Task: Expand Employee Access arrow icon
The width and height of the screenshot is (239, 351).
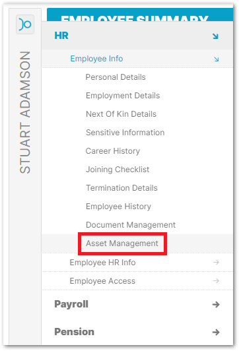Action: 216,280
